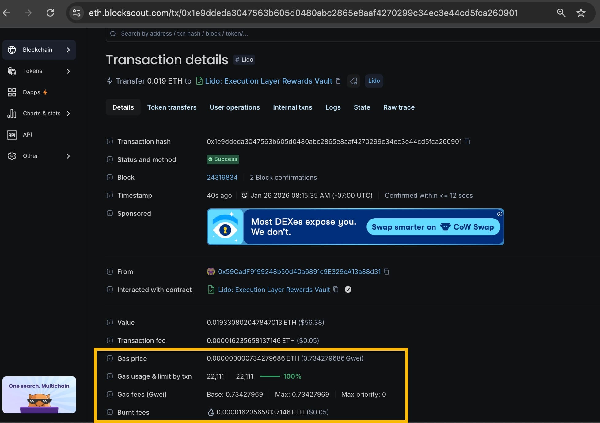
Task: Click the Charts & stats bar icon
Action: click(12, 113)
